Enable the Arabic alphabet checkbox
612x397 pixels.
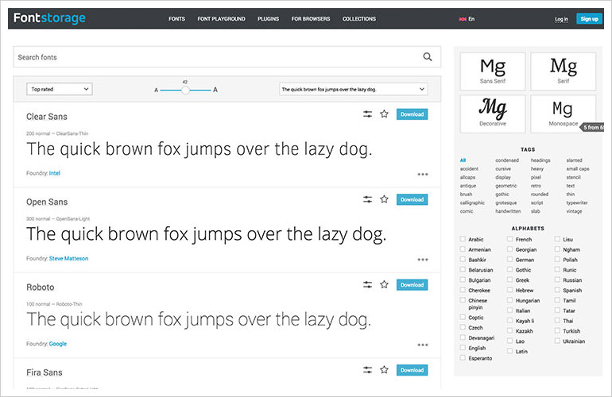(x=463, y=239)
